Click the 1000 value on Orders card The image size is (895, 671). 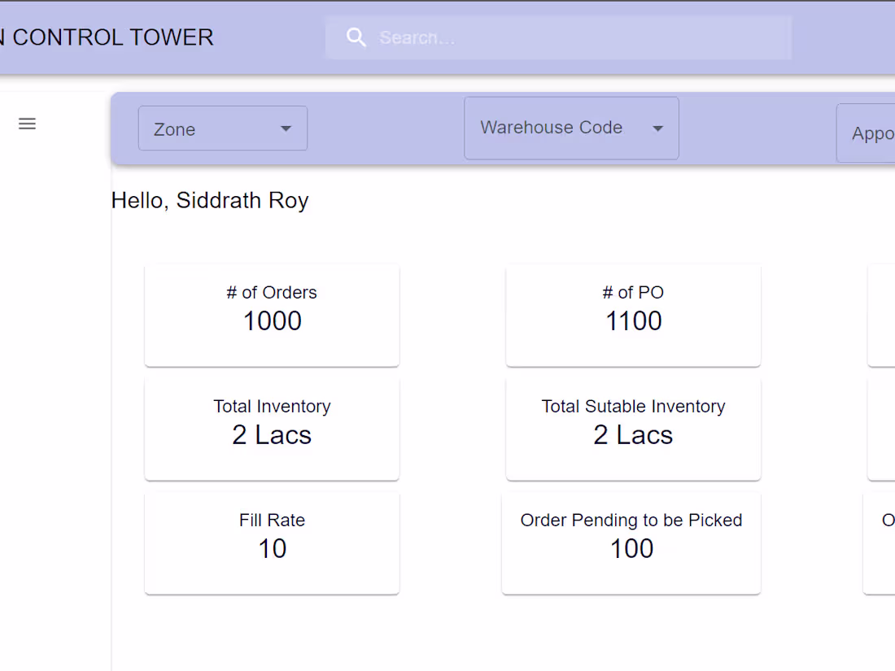coord(272,321)
